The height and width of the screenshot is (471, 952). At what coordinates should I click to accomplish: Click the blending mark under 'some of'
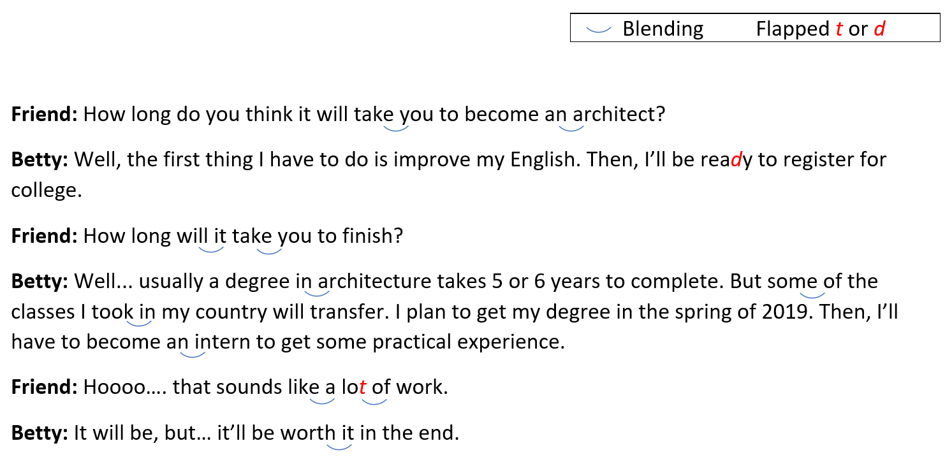click(x=812, y=294)
